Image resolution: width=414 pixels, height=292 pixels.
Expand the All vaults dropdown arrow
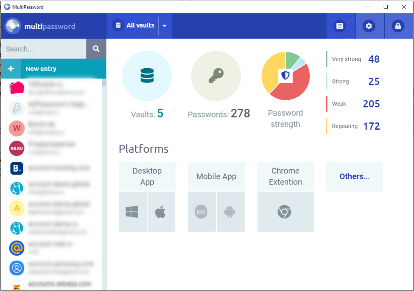pyautogui.click(x=164, y=25)
